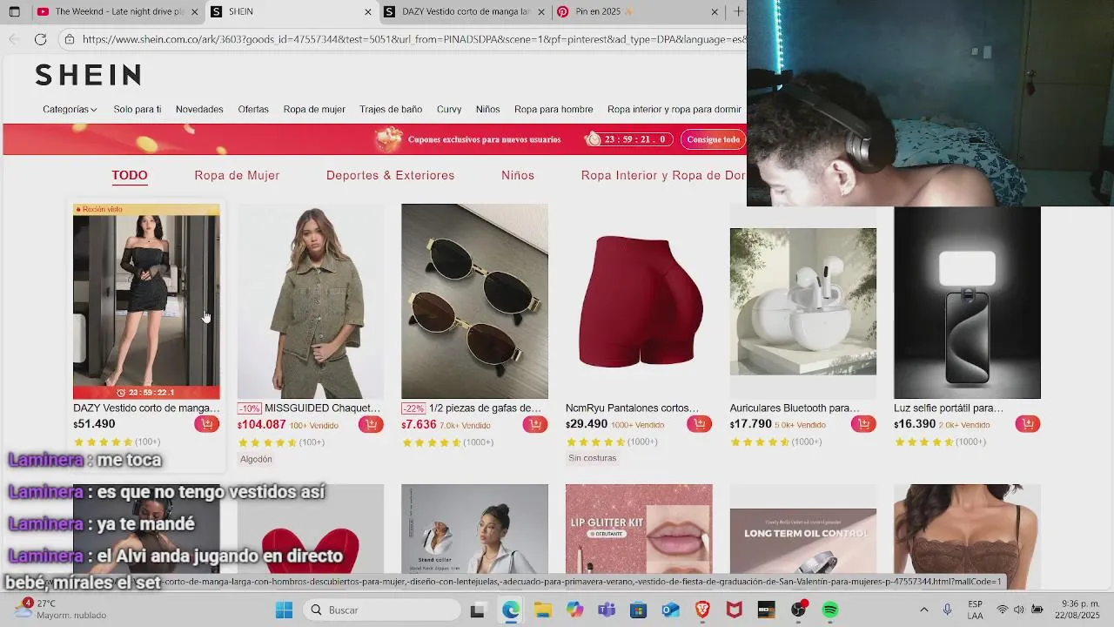1114x627 pixels.
Task: View site information icon in address bar
Action: point(70,39)
